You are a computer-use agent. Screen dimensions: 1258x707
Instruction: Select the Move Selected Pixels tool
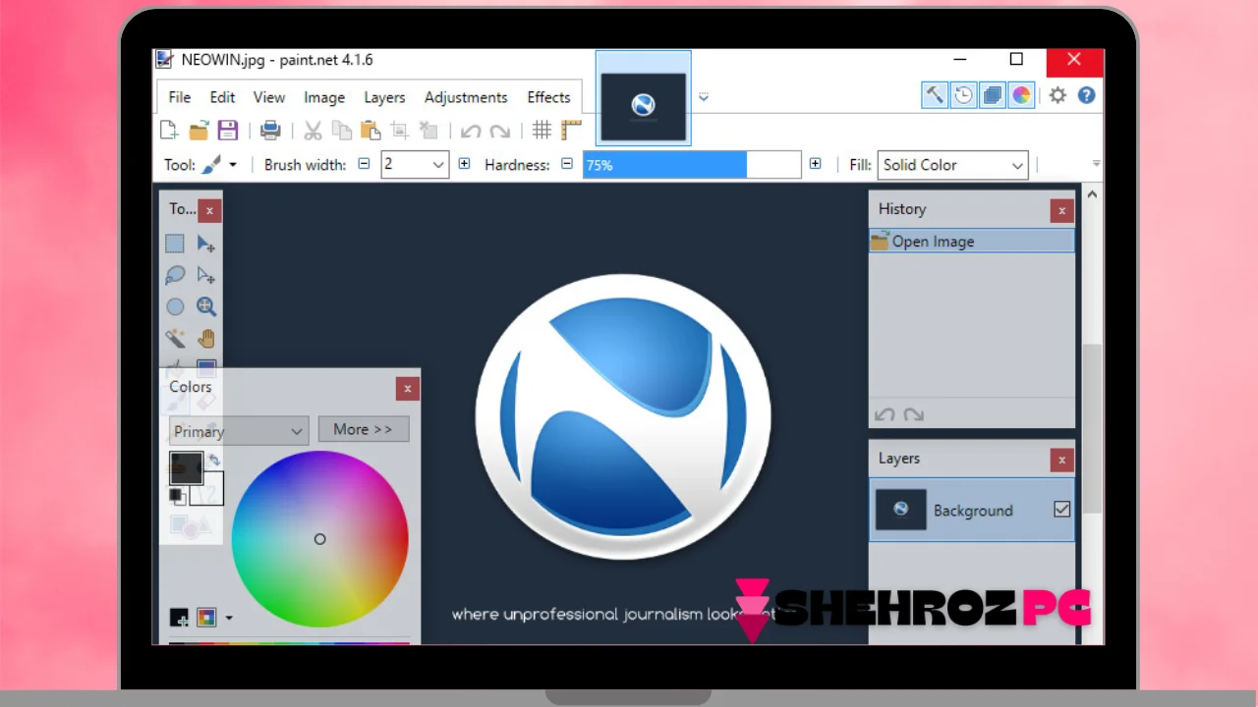click(x=206, y=244)
